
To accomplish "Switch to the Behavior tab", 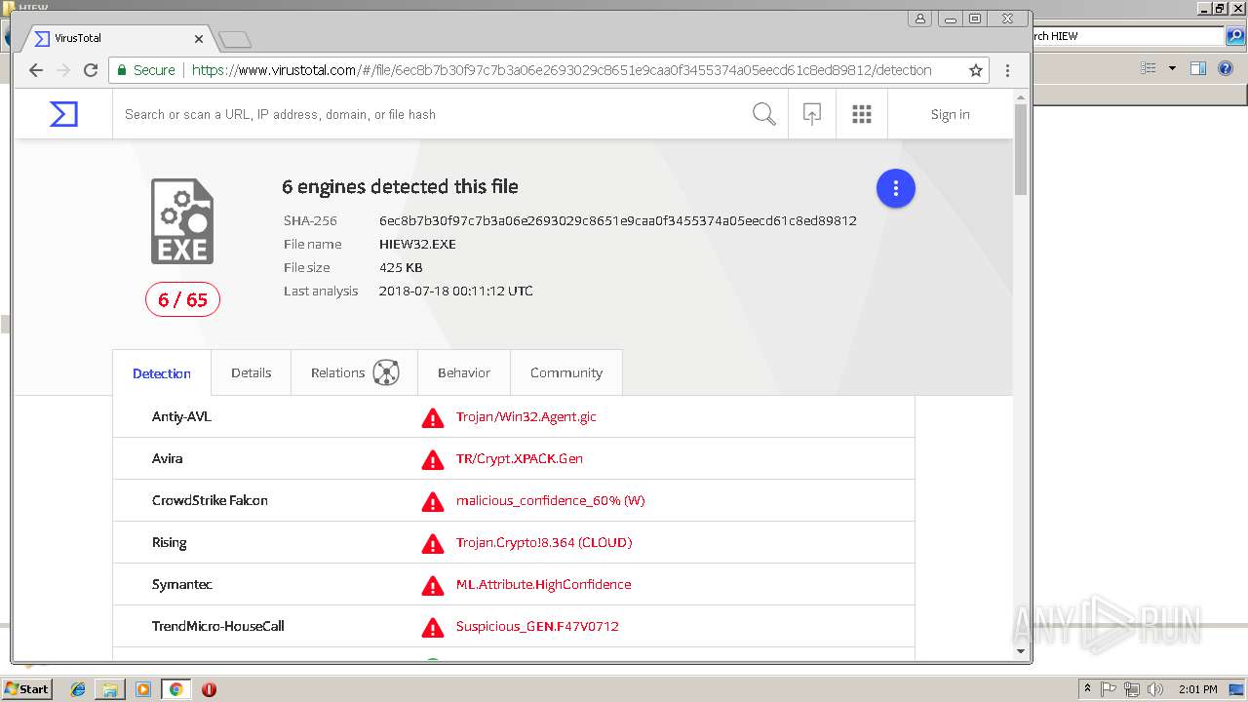I will 464,372.
